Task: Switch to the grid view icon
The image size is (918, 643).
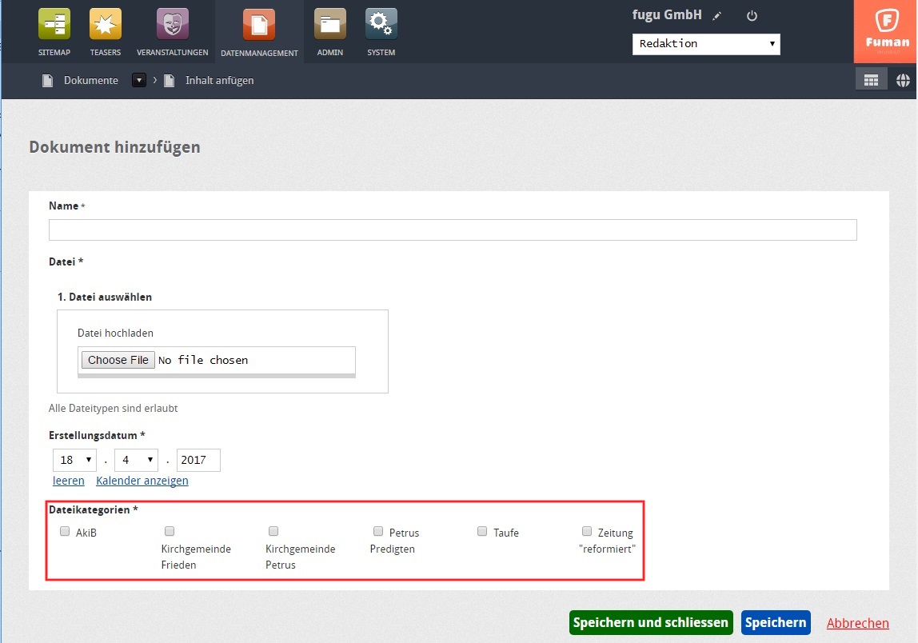Action: pos(871,80)
